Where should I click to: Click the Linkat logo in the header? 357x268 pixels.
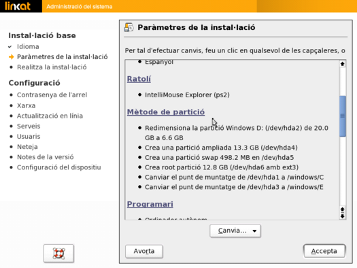pos(18,6)
